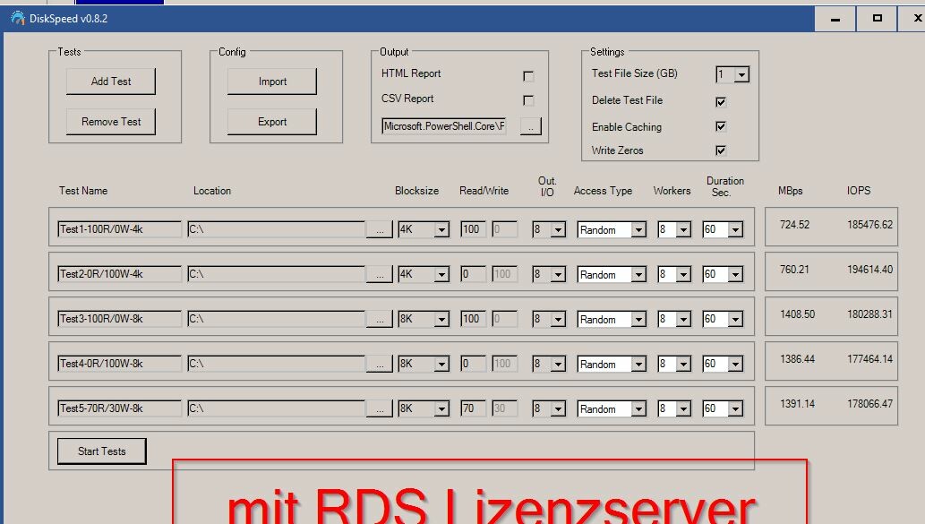Image resolution: width=925 pixels, height=524 pixels.
Task: Open Blocksize dropdown for Test5-70R/30W-8k
Action: pyautogui.click(x=441, y=409)
